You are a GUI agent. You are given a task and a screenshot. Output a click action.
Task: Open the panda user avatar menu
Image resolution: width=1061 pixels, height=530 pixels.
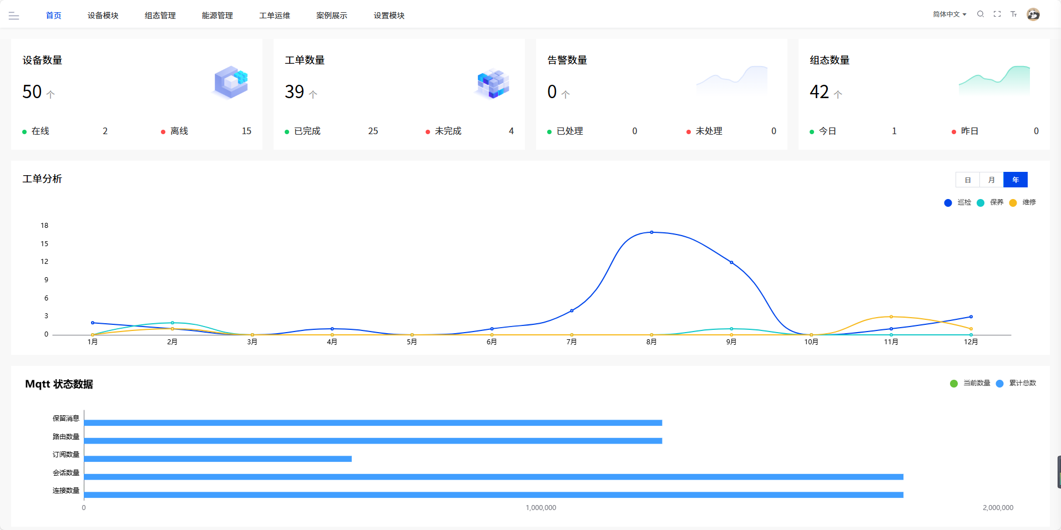coord(1033,14)
